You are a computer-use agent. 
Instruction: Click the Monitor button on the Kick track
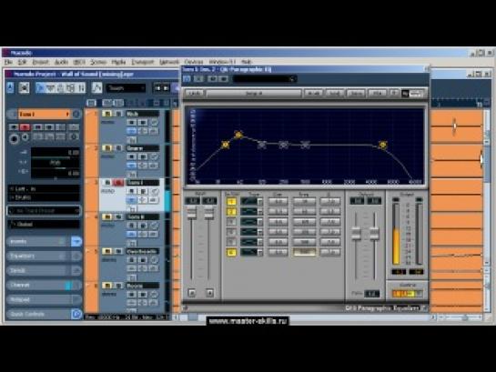coord(143,122)
